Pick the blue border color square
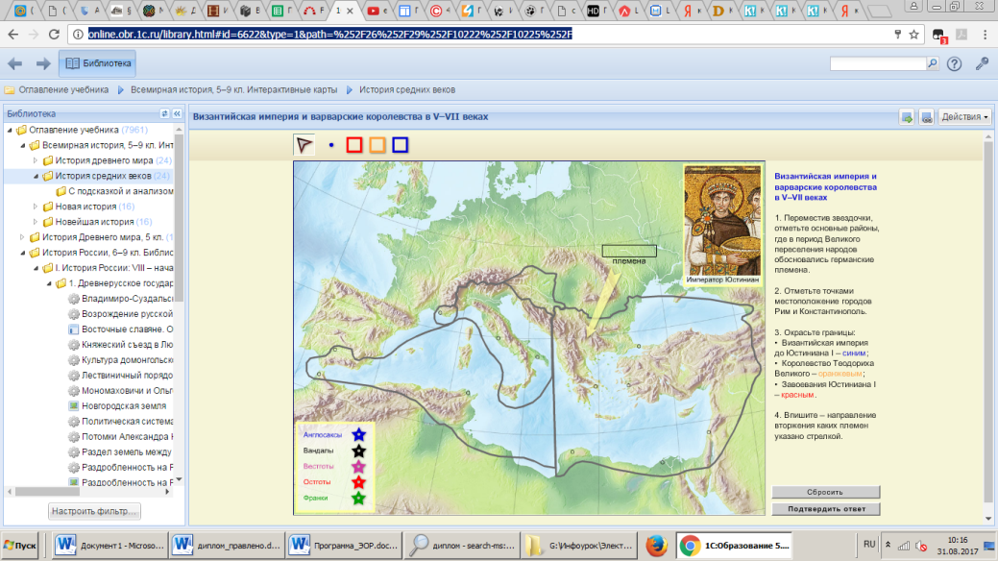This screenshot has height=561, width=998. (x=400, y=145)
